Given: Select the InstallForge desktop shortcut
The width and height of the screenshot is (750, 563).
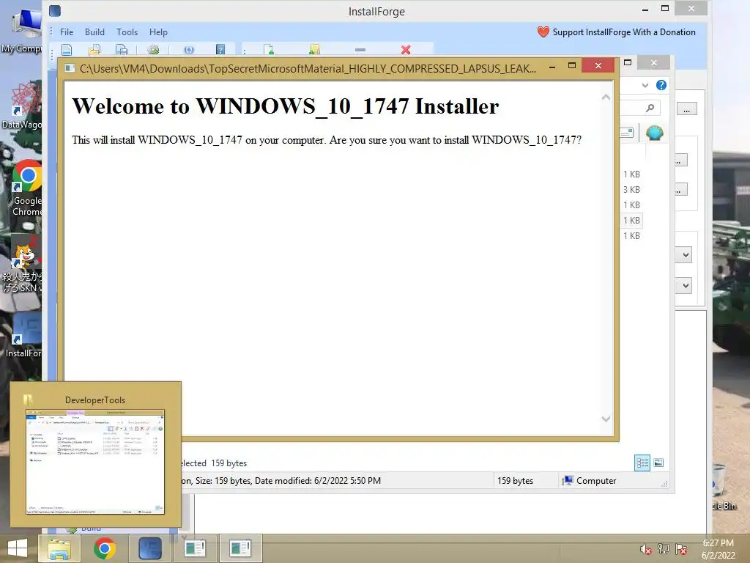Looking at the screenshot, I should [24, 335].
